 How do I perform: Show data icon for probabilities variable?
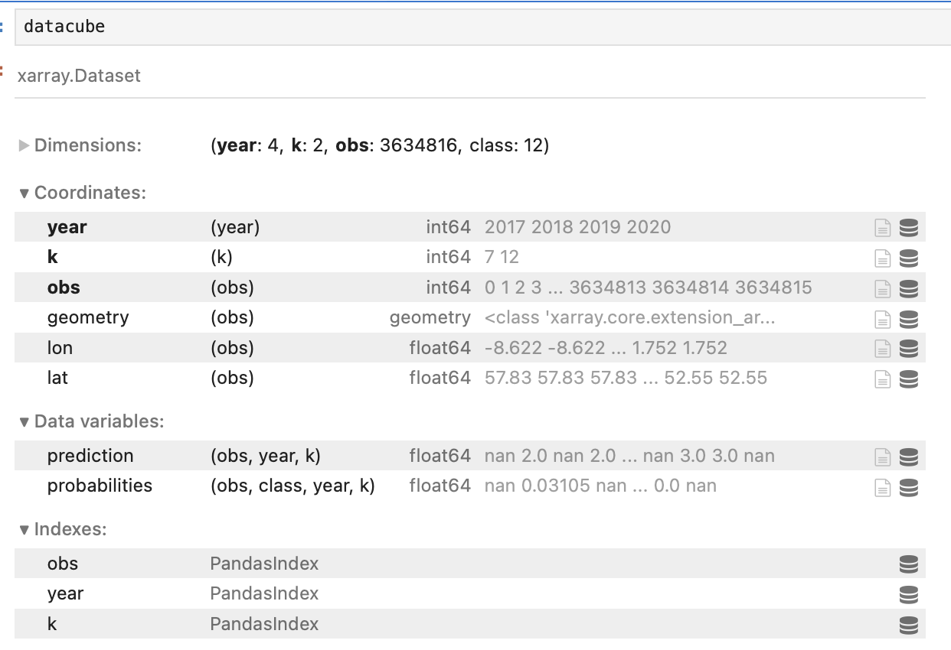click(x=908, y=487)
